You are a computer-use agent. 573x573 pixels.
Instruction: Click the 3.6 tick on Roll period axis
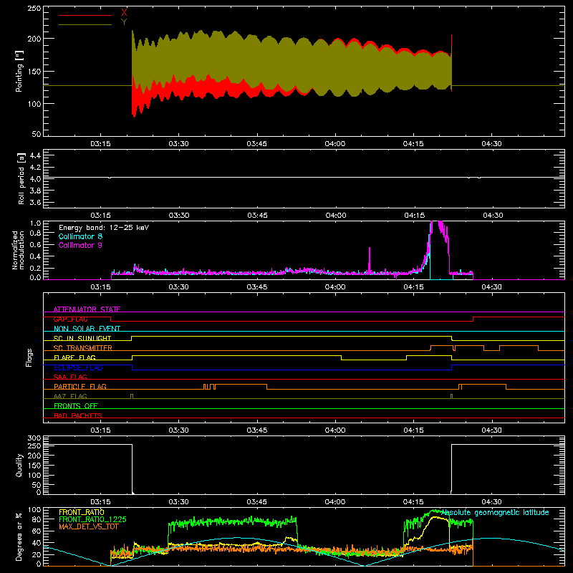coord(35,202)
